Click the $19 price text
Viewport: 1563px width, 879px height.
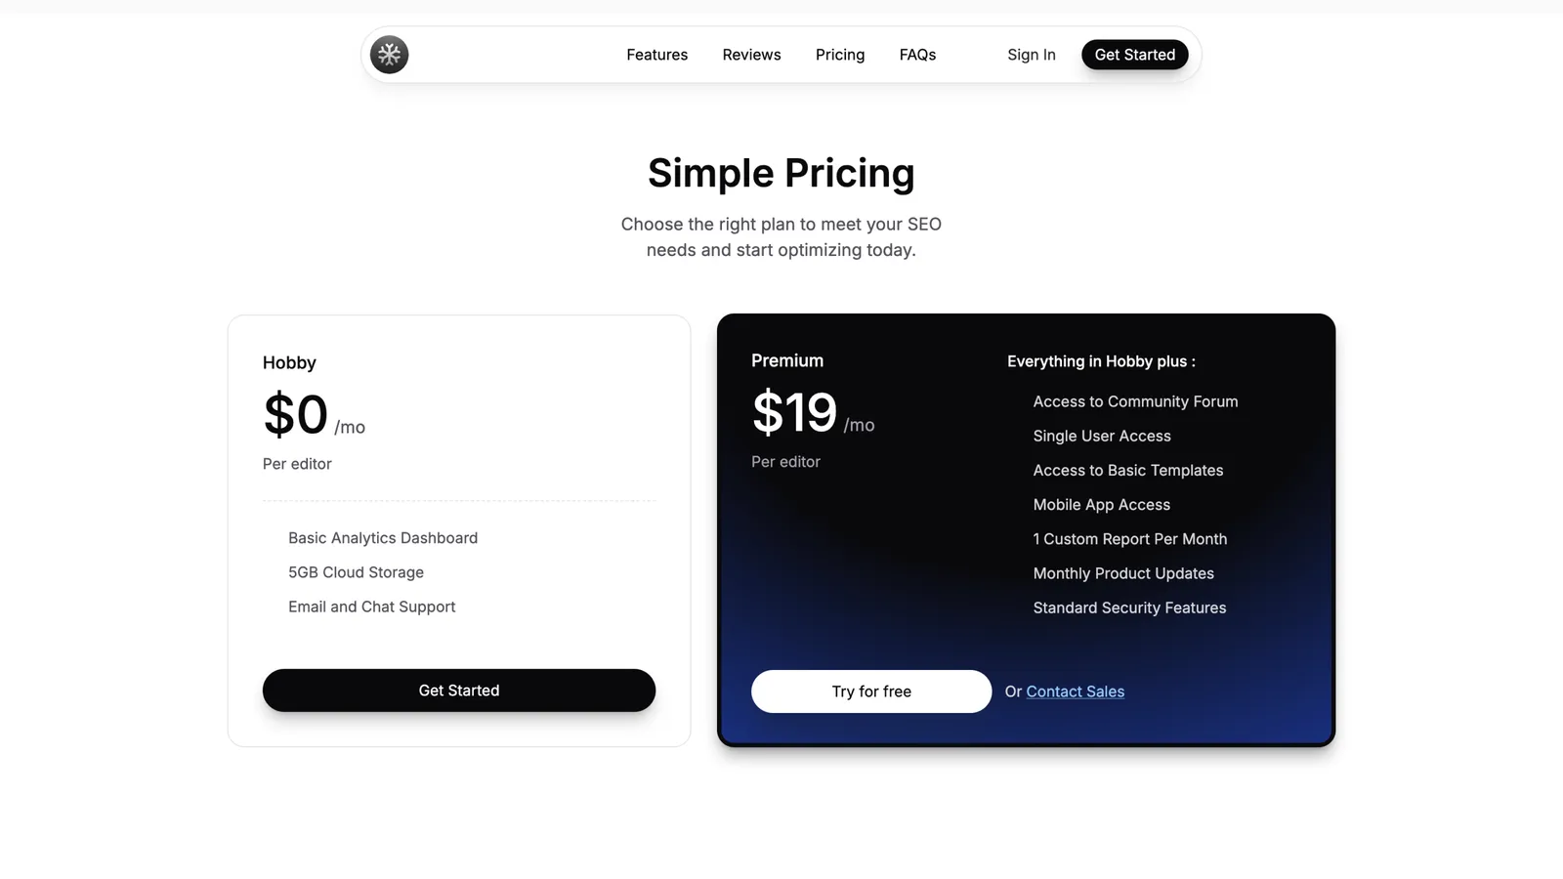[x=794, y=412]
